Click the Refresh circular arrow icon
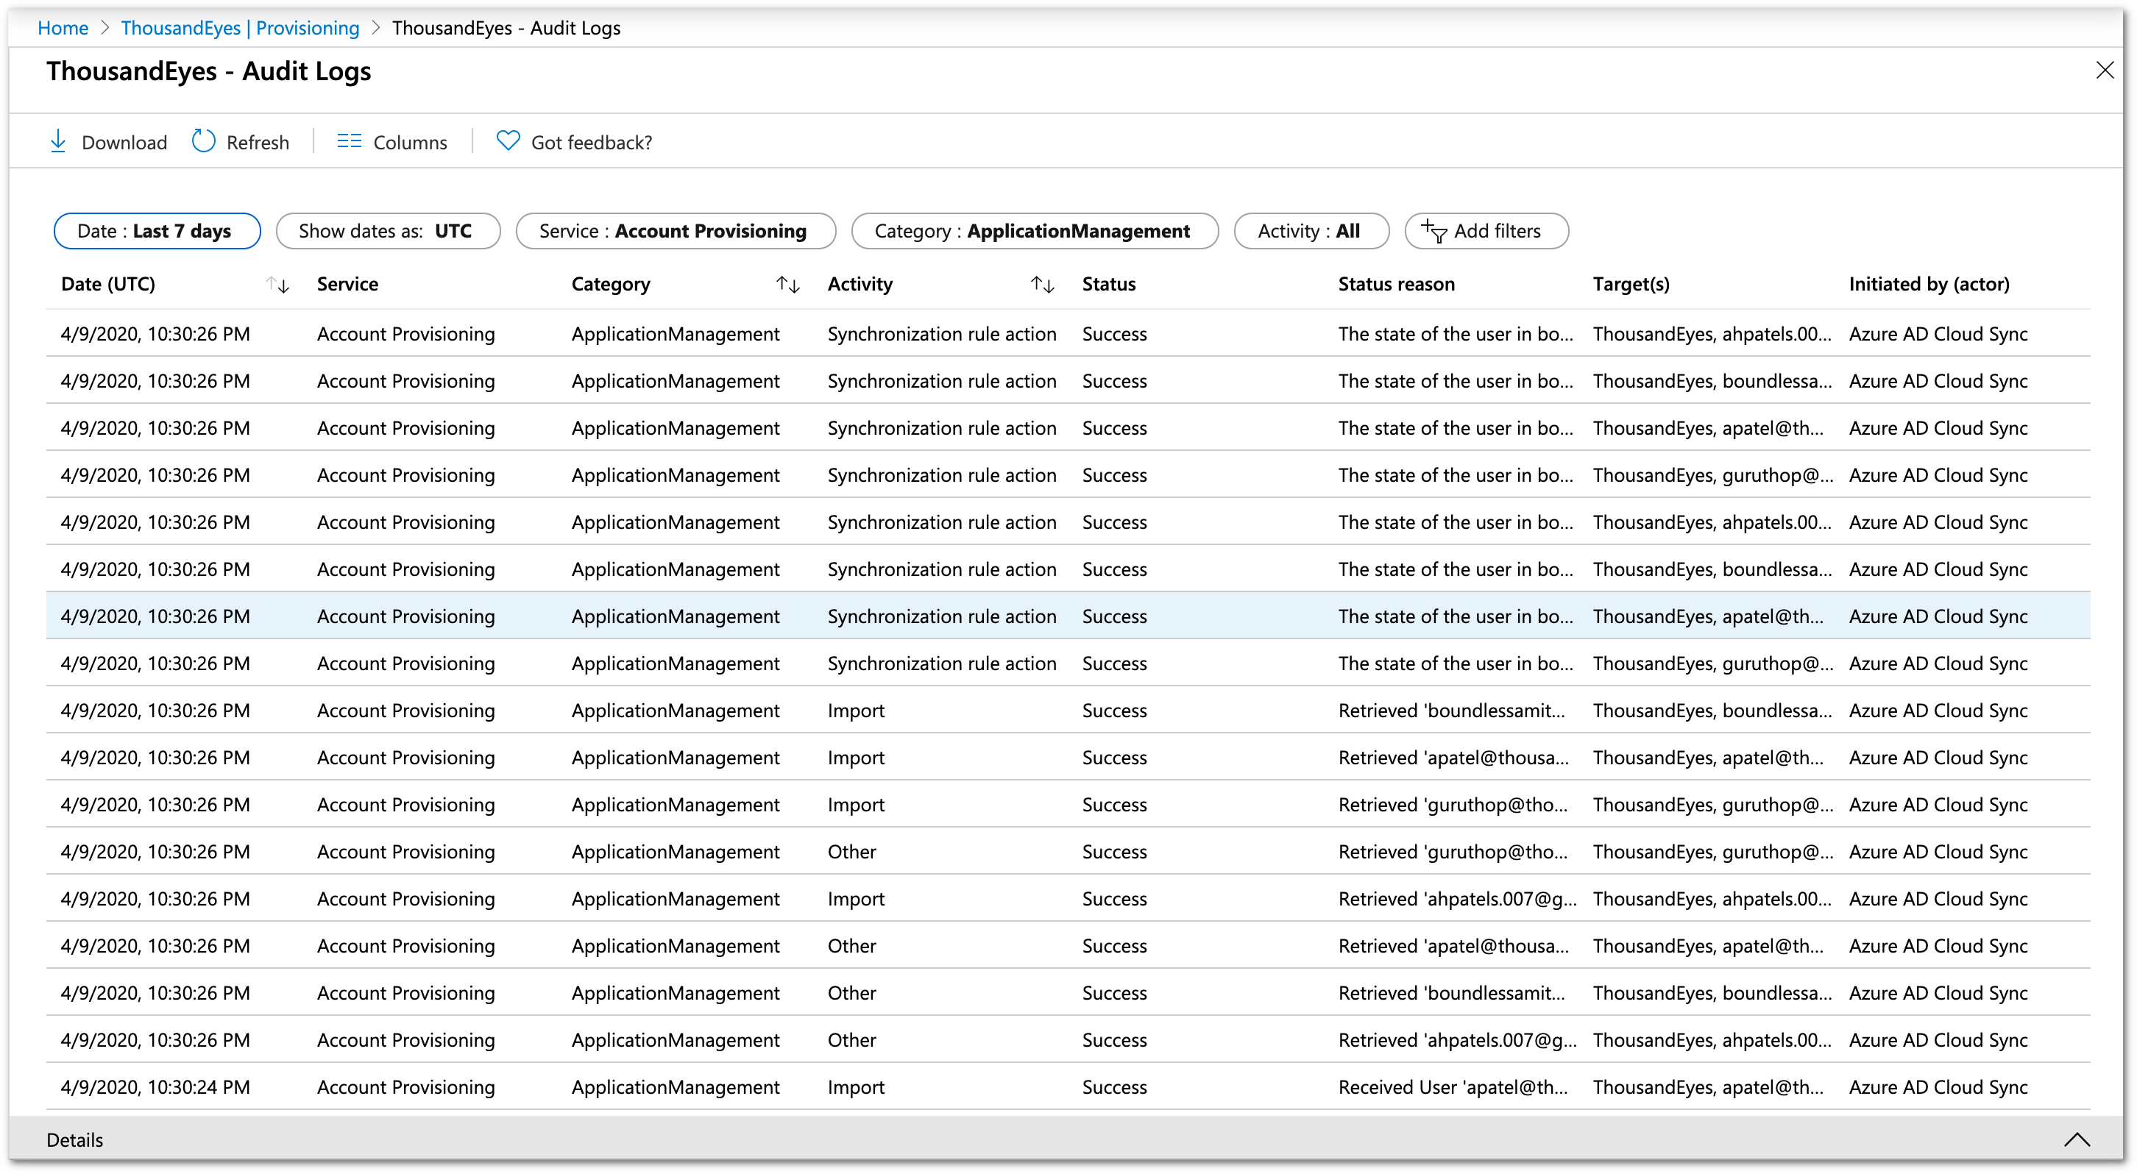This screenshot has width=2137, height=1174. [203, 142]
